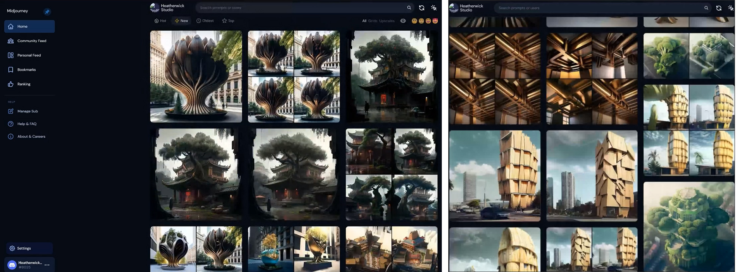Viewport: 738px width, 272px height.
Task: Open the copper beams ceiling grid, middle column
Action: tap(592, 79)
